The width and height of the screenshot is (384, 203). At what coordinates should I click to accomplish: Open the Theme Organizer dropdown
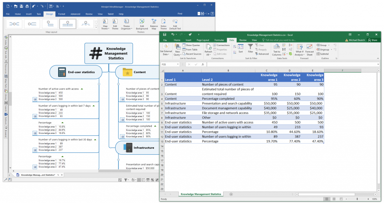click(x=126, y=24)
